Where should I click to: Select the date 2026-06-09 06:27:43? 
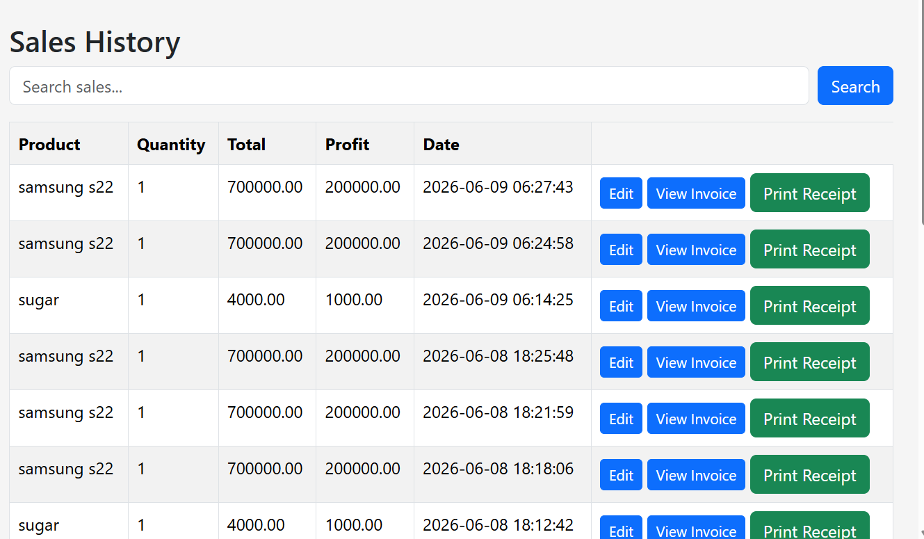click(498, 187)
